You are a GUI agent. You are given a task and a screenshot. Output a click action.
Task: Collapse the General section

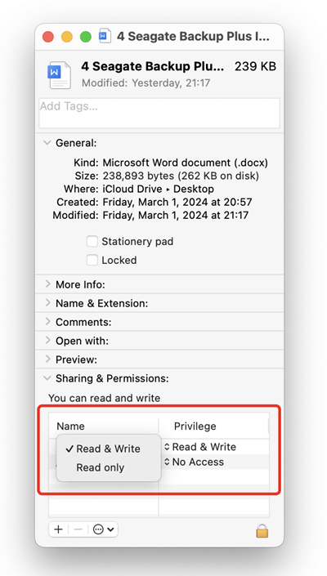click(47, 142)
